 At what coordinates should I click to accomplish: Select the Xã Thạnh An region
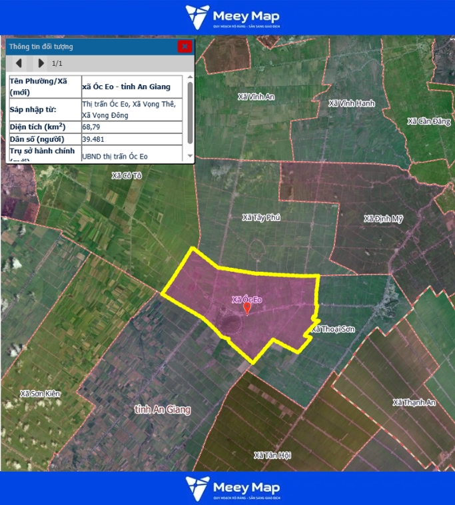click(x=414, y=402)
